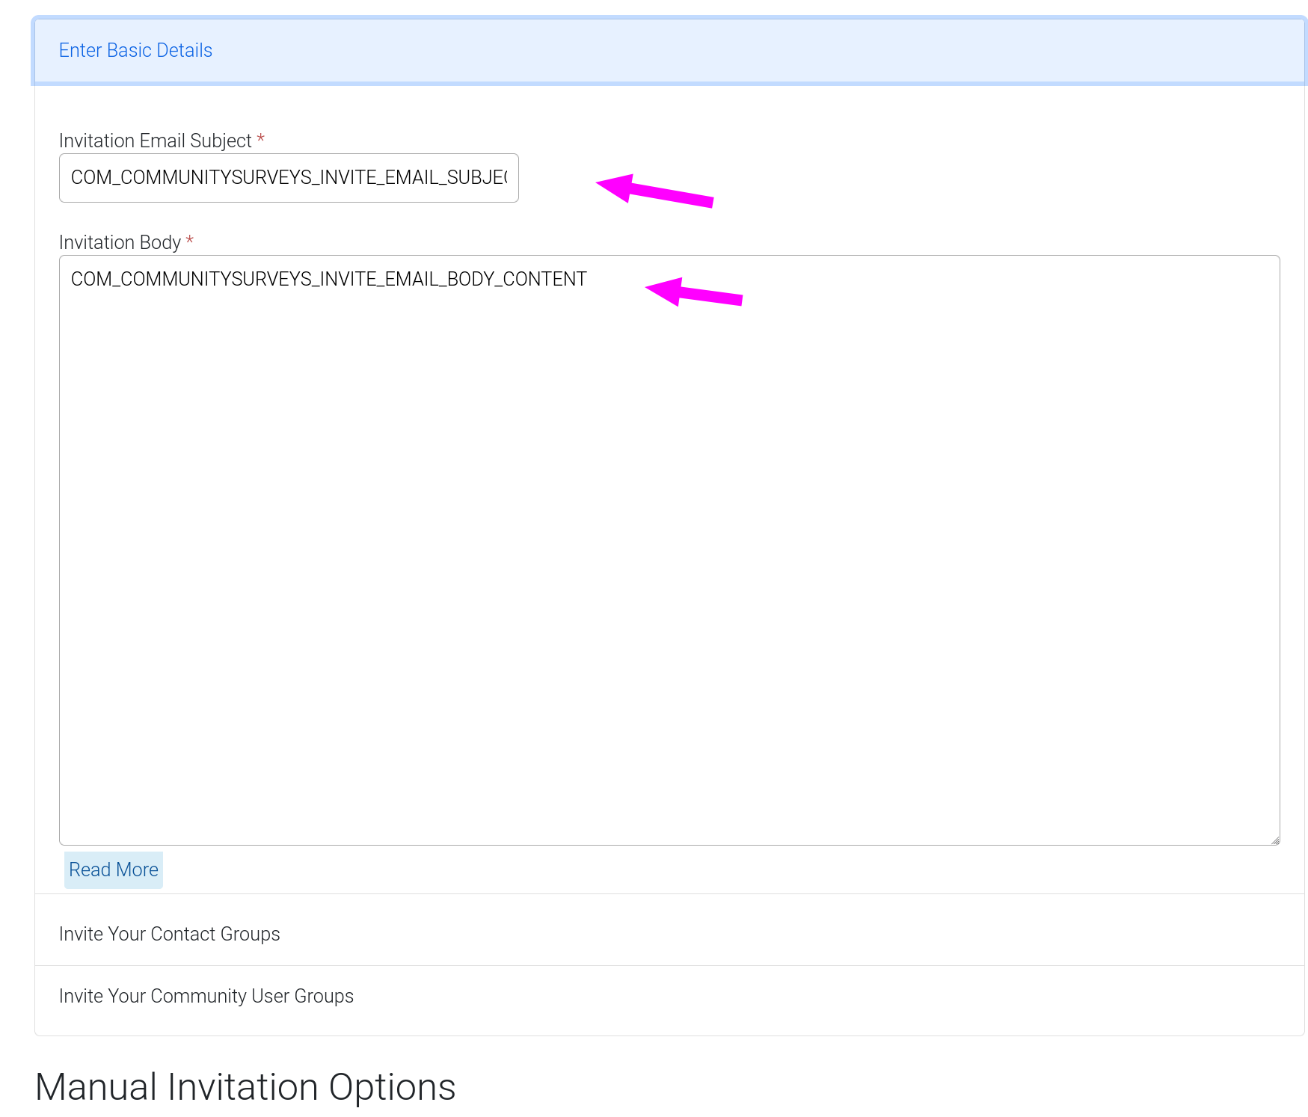Click the pink arrow pointing at subject field
Image resolution: width=1308 pixels, height=1117 pixels.
654,190
